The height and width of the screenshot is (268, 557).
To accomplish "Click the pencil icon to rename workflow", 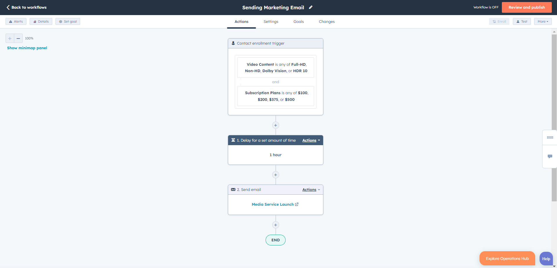I will point(311,8).
